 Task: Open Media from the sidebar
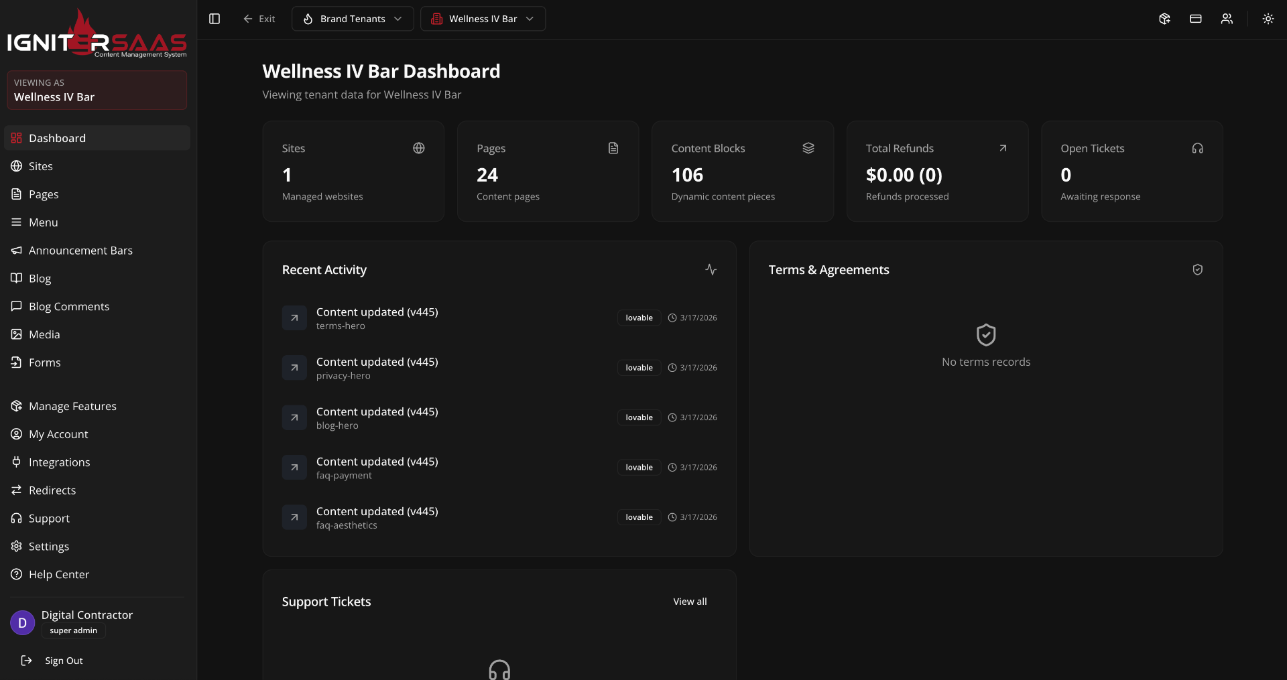click(44, 334)
